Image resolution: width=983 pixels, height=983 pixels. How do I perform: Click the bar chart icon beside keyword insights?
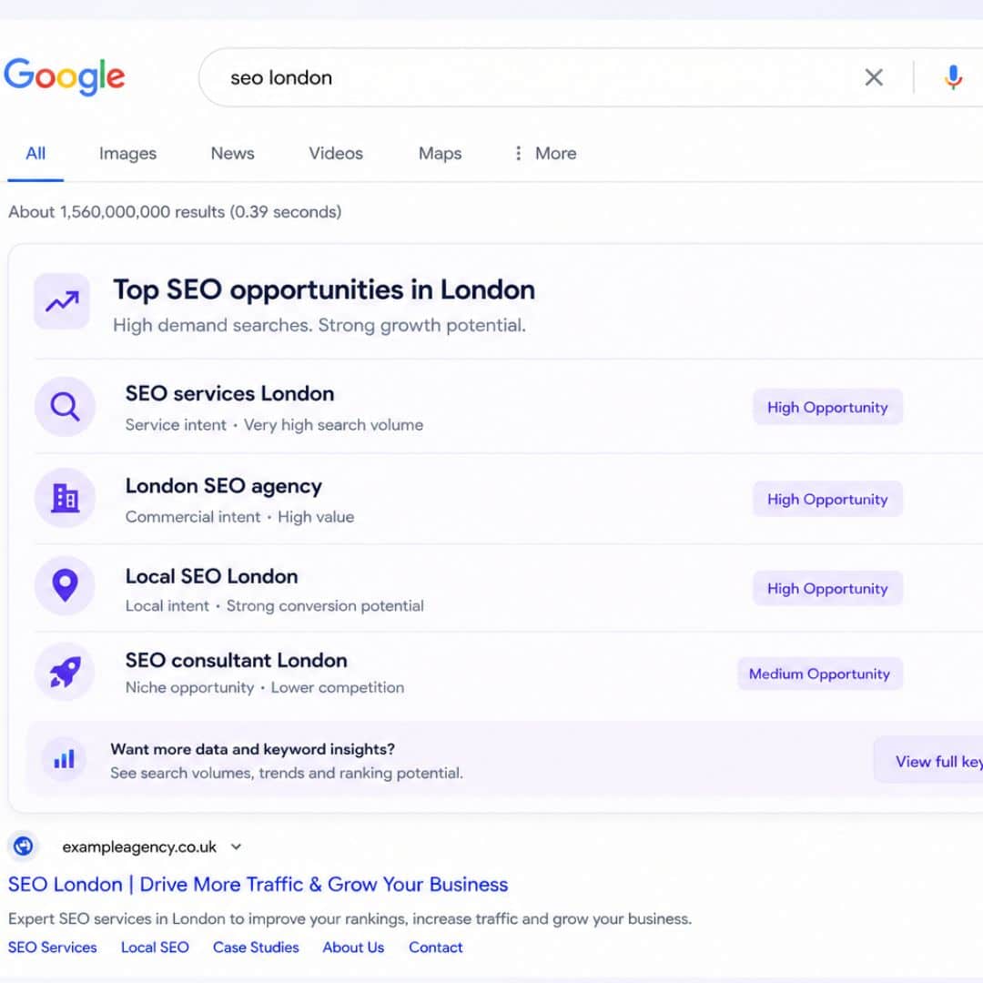tap(64, 759)
